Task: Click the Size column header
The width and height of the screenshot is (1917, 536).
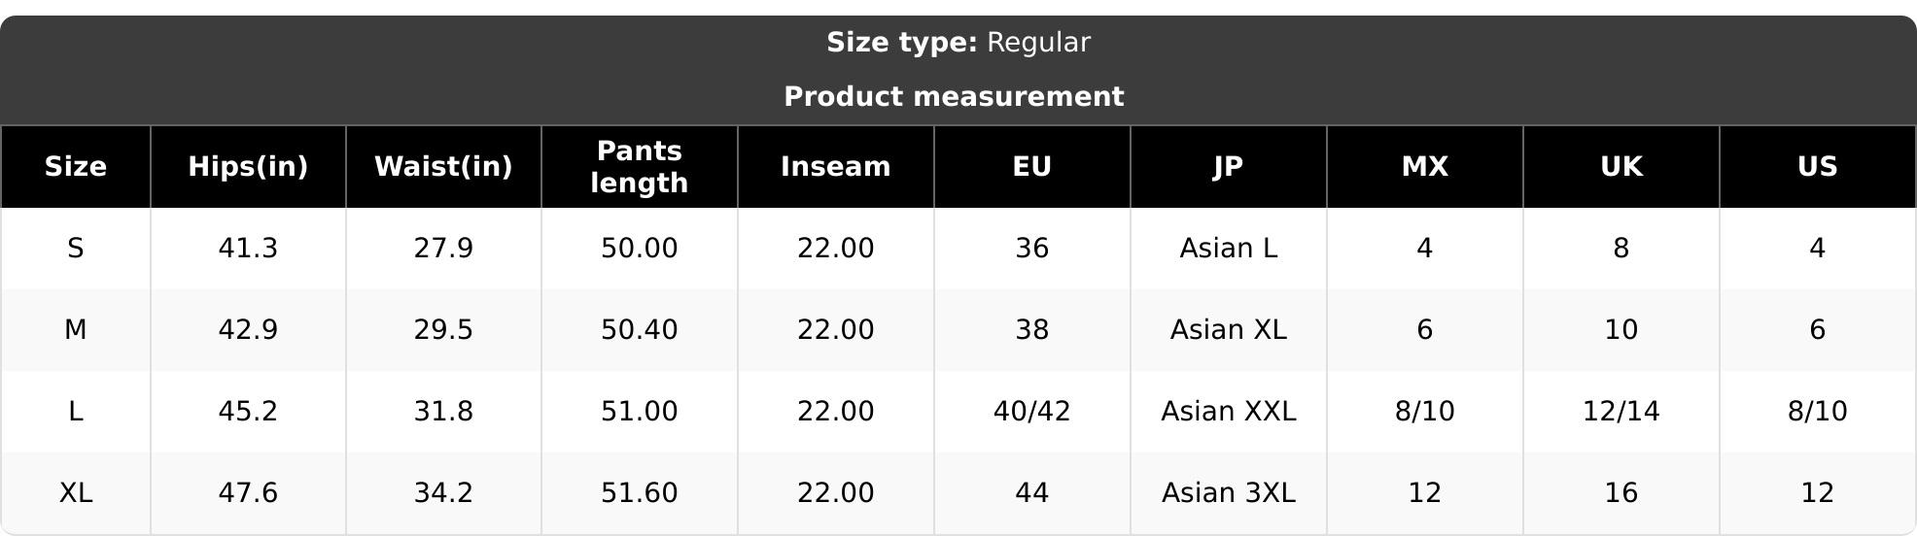Action: click(76, 167)
